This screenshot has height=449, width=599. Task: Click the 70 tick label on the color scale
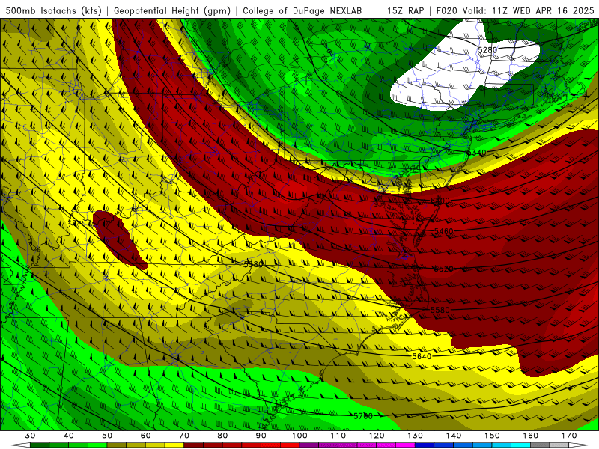(x=184, y=436)
